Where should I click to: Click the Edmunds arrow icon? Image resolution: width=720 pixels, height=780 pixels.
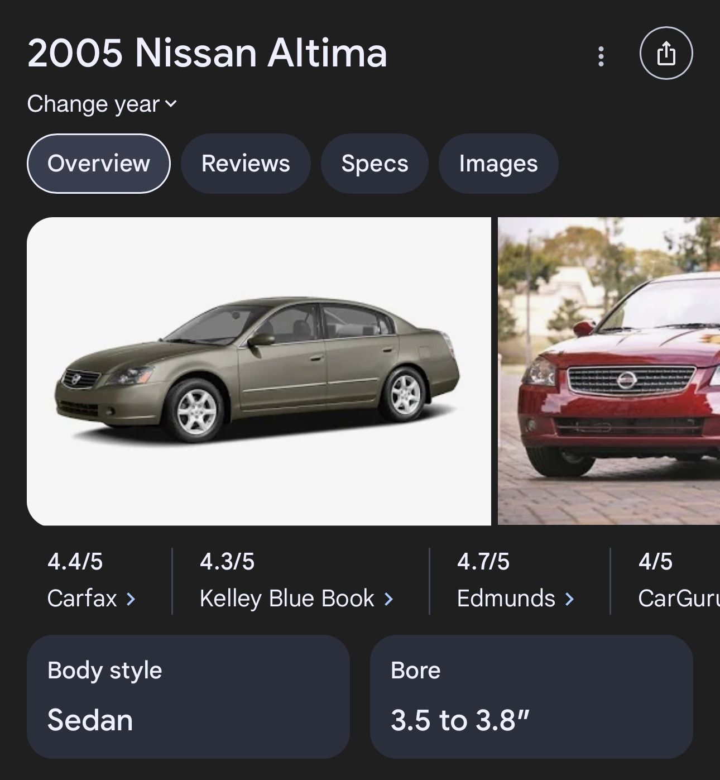tap(569, 599)
